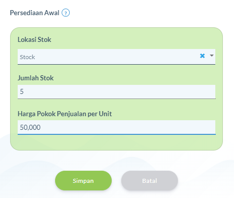
Task: Click the selected "Stock" text in dropdown
Action: click(27, 57)
